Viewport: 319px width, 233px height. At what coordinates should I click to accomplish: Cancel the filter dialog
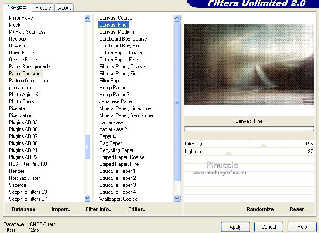point(268,227)
